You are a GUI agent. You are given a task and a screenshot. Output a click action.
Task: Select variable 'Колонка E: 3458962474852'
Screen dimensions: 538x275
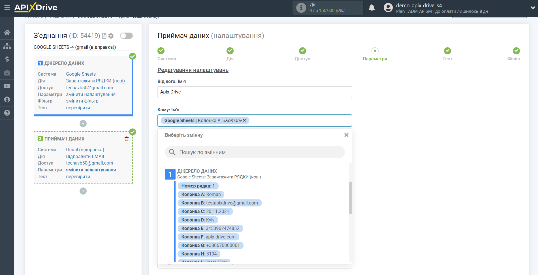[210, 228]
